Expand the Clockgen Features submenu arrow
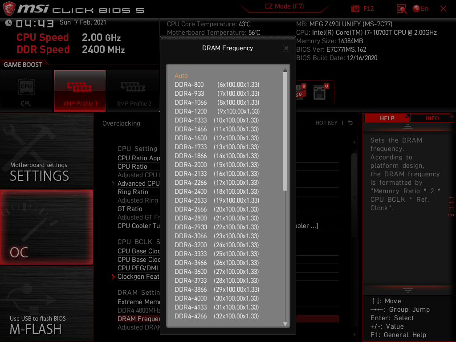Screen dimensions: 456x342 [x=113, y=277]
